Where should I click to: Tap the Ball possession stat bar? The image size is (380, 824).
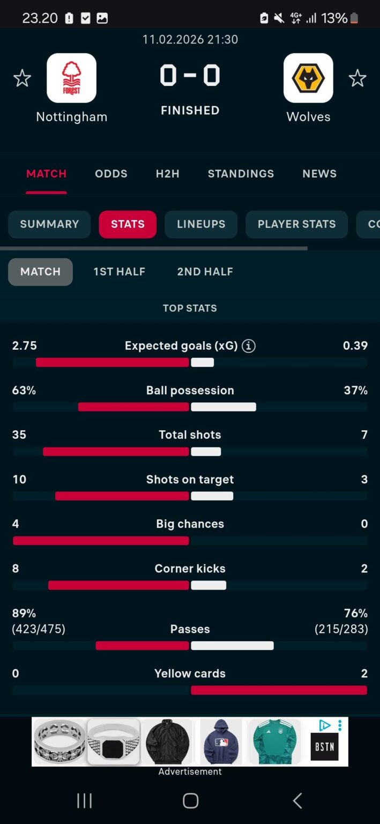point(190,407)
